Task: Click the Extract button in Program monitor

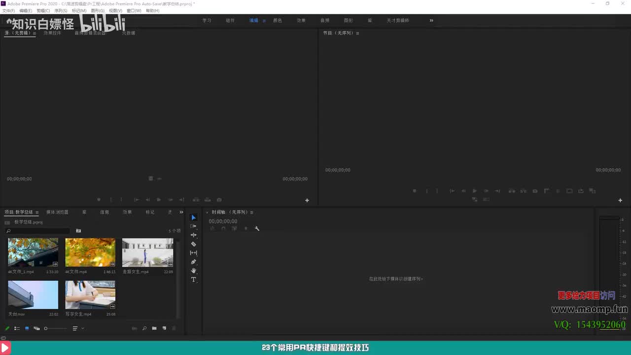Action: tap(524, 191)
